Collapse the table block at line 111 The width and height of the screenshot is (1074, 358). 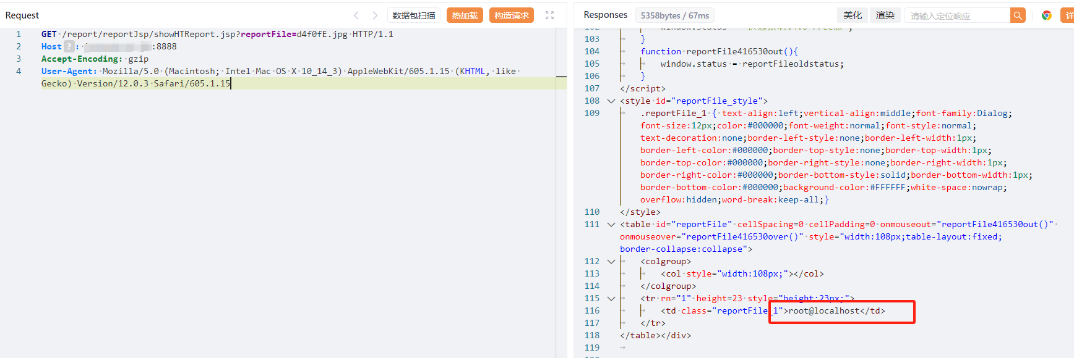click(x=611, y=225)
